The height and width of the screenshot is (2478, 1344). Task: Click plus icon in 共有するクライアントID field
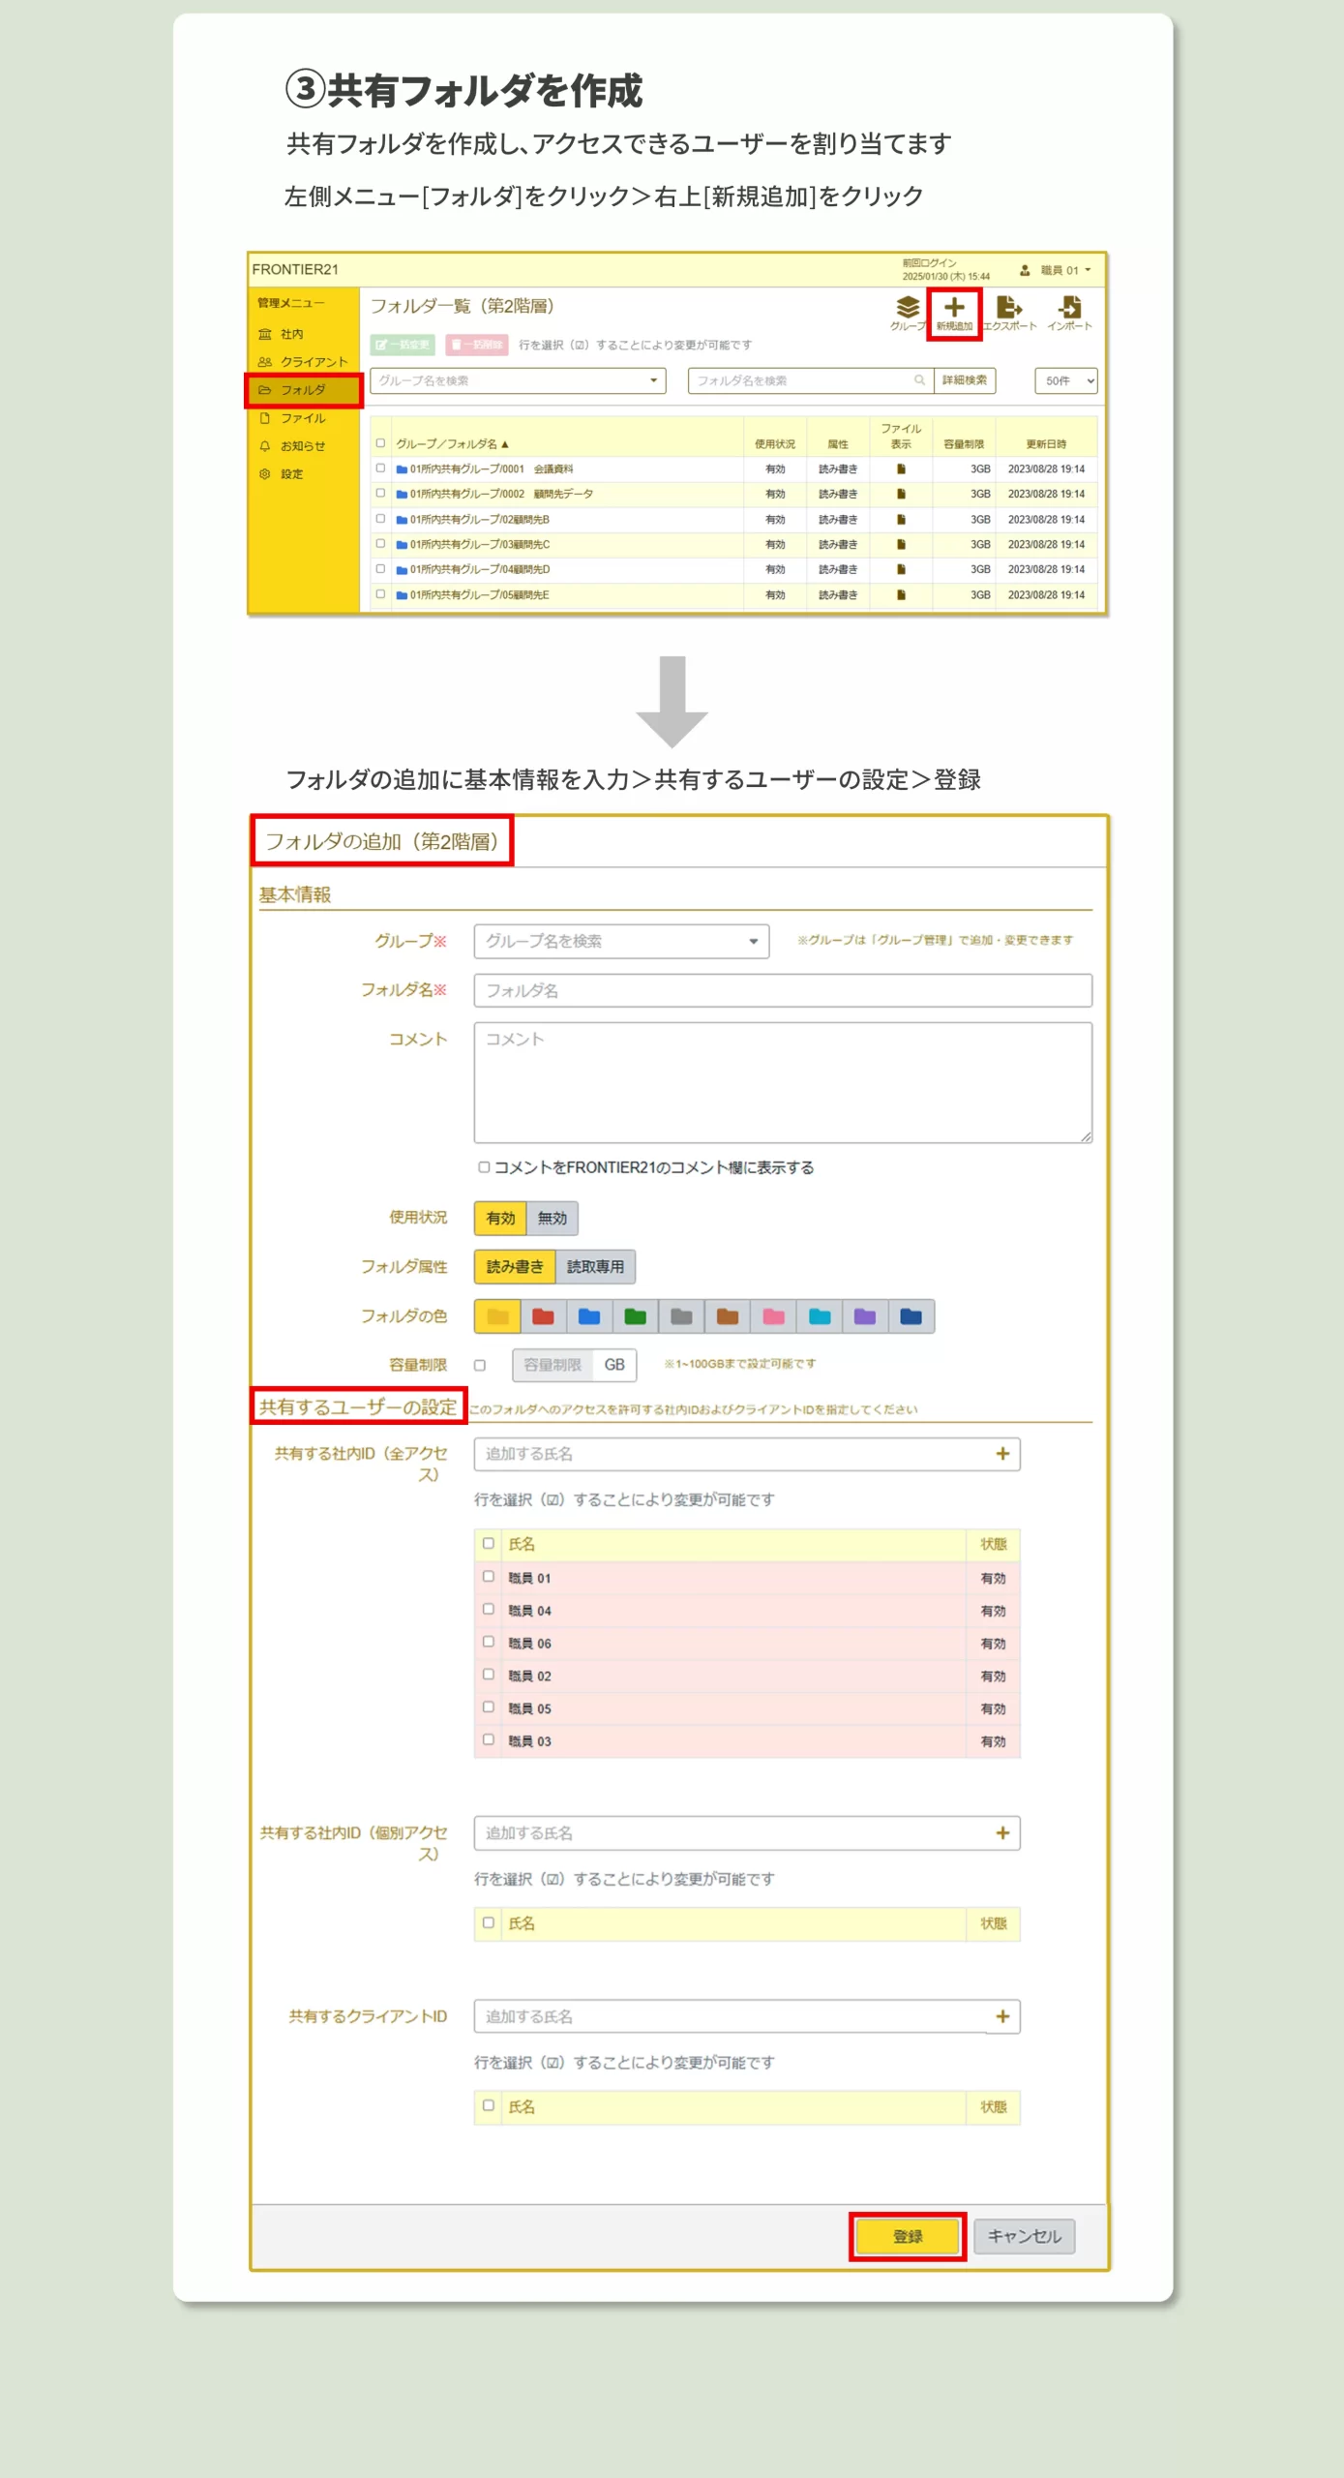[x=1002, y=2016]
